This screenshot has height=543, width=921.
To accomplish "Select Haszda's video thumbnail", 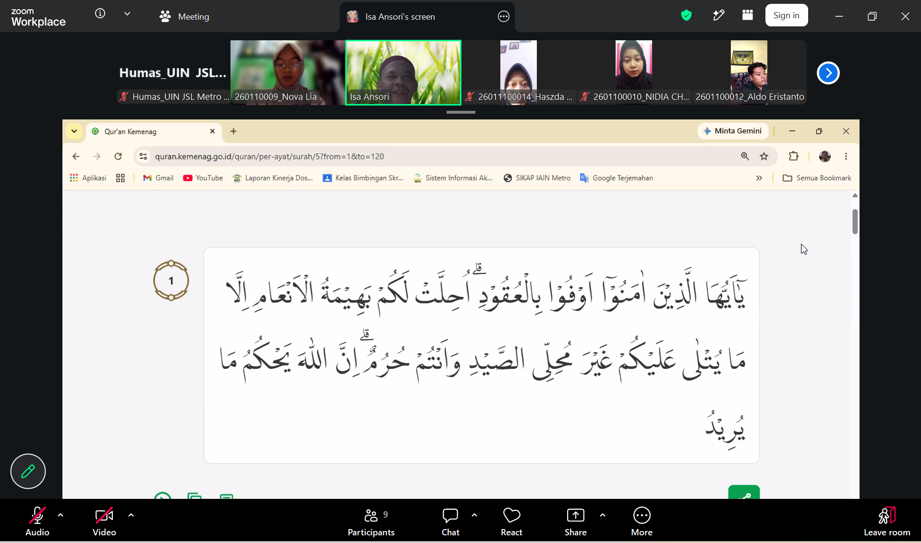I will (519, 72).
